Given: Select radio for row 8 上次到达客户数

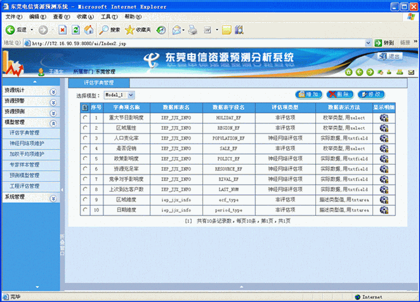Looking at the screenshot, I should [x=85, y=189].
